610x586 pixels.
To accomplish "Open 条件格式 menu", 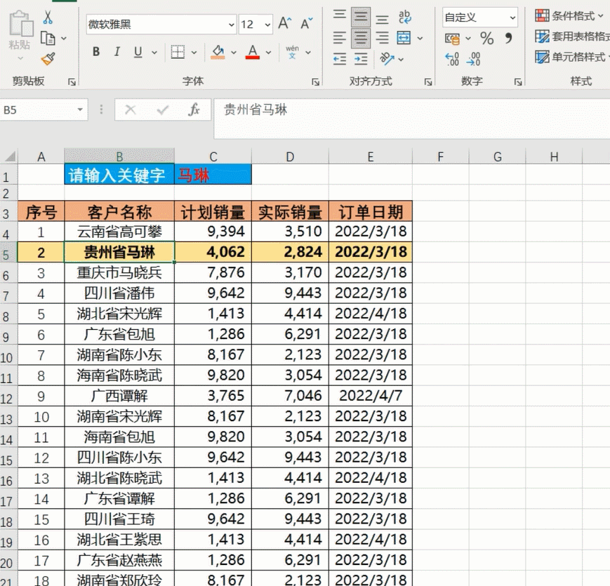I will click(569, 16).
